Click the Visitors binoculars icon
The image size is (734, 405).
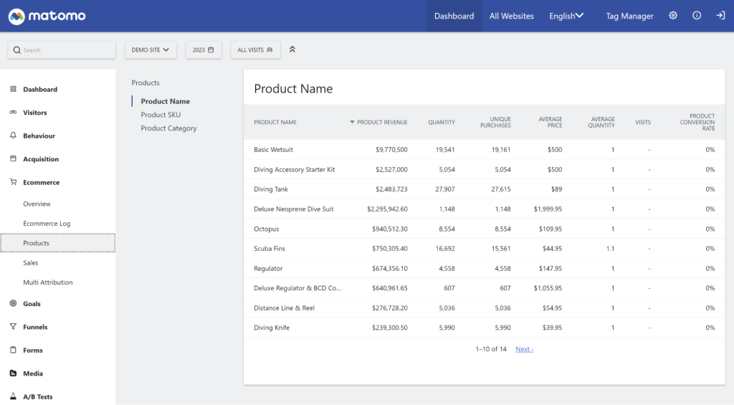[x=13, y=113]
